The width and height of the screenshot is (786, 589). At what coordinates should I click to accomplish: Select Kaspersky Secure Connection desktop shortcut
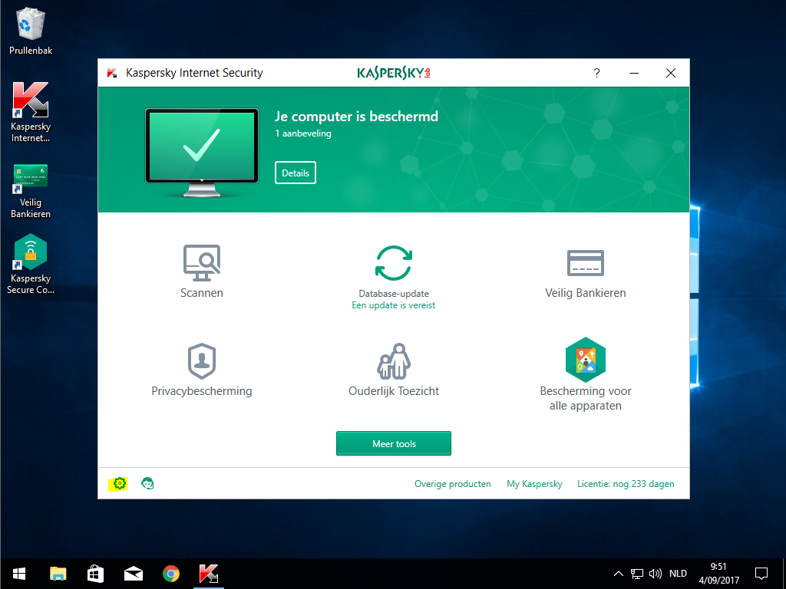[31, 264]
